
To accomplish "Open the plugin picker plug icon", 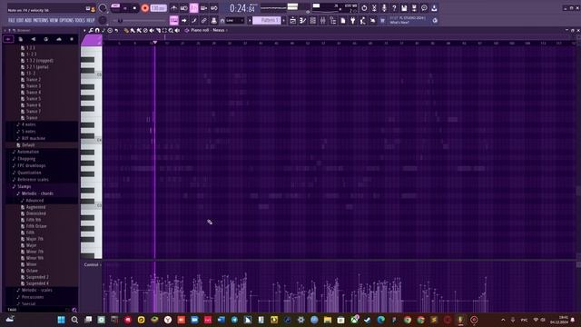I will pyautogui.click(x=352, y=21).
